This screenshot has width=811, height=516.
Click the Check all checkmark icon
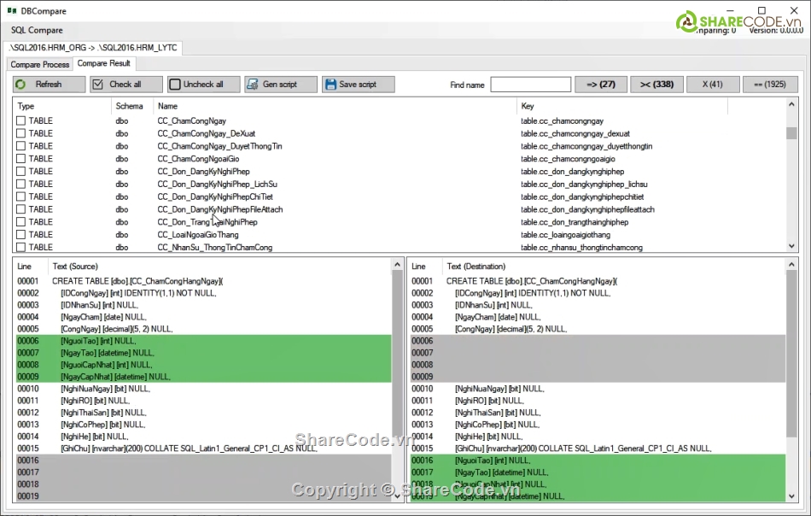(x=97, y=85)
